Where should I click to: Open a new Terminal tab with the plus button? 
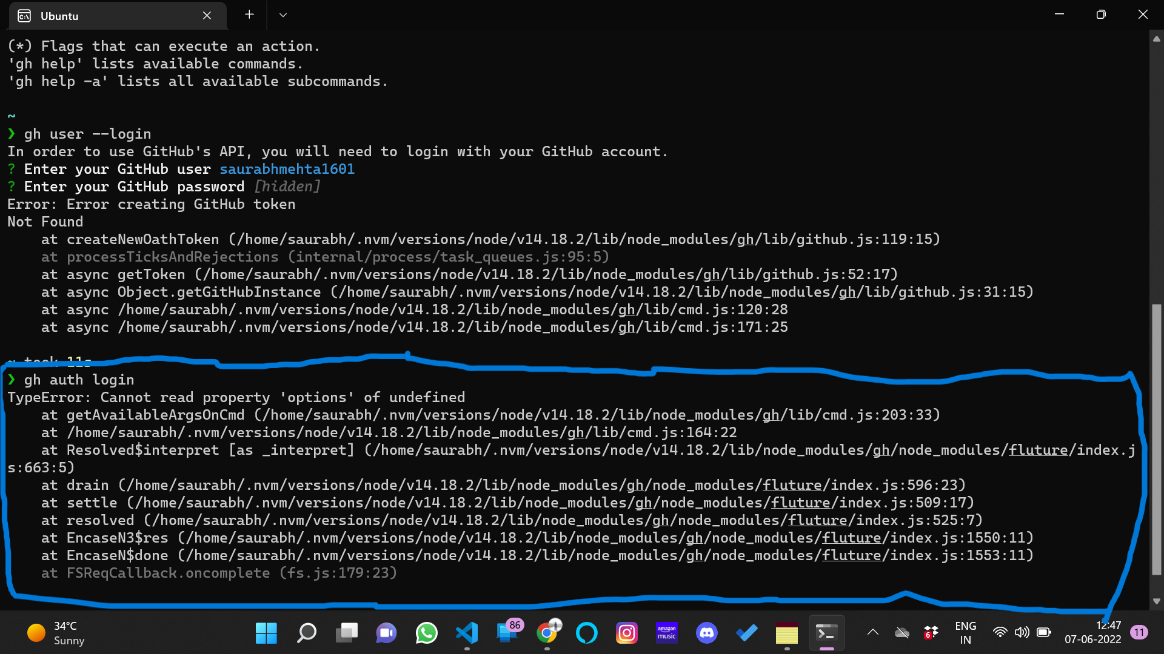point(249,15)
